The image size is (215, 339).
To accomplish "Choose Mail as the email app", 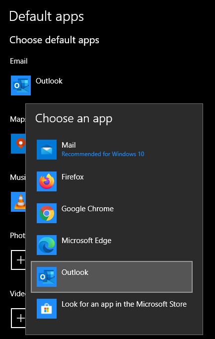I will point(112,150).
